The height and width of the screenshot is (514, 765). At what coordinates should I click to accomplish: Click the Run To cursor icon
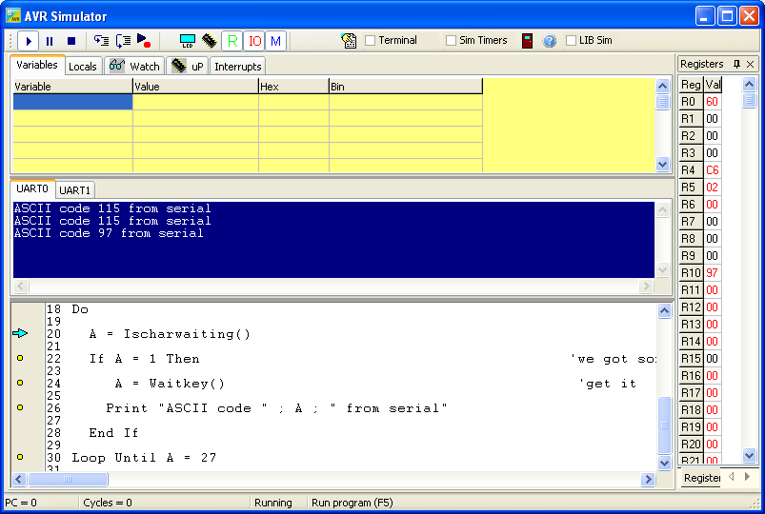click(144, 41)
